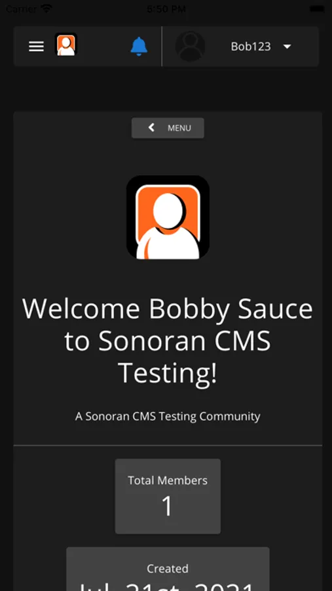This screenshot has height=591, width=332.
Task: Select the Created date stat card
Action: tap(168, 569)
